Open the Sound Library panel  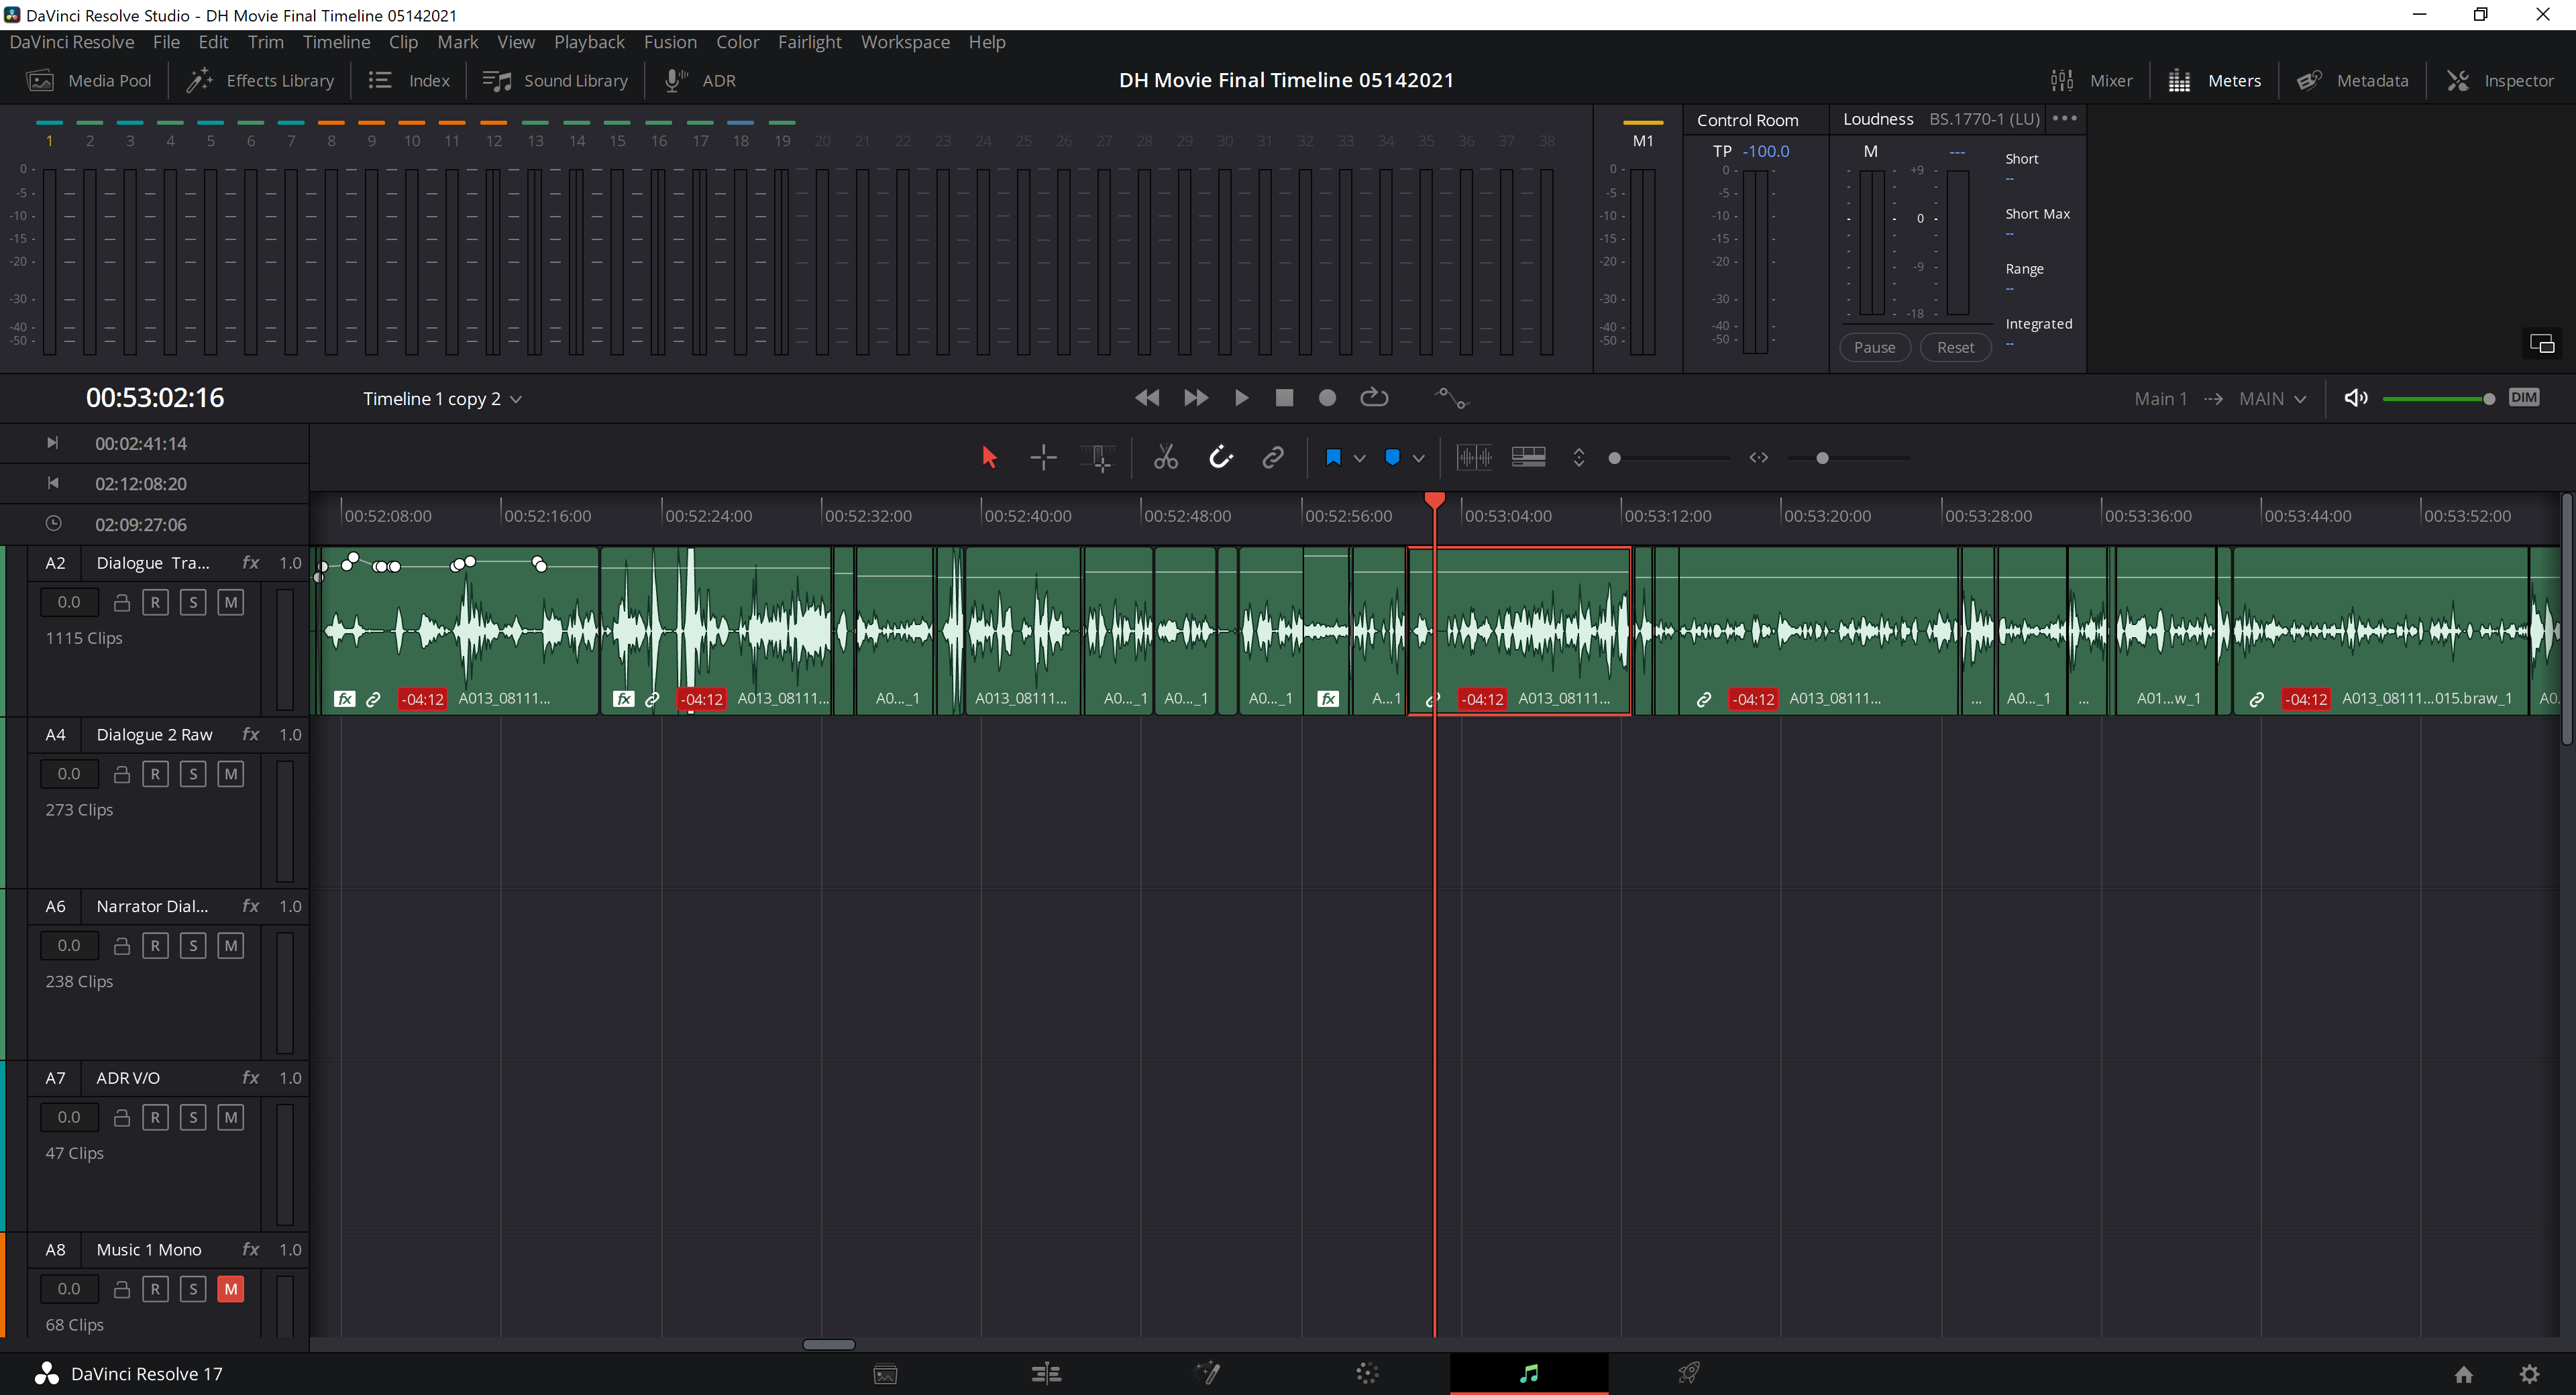click(x=555, y=81)
